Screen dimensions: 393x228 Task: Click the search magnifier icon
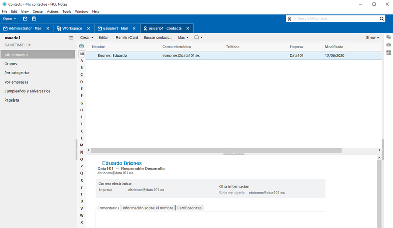point(381,19)
